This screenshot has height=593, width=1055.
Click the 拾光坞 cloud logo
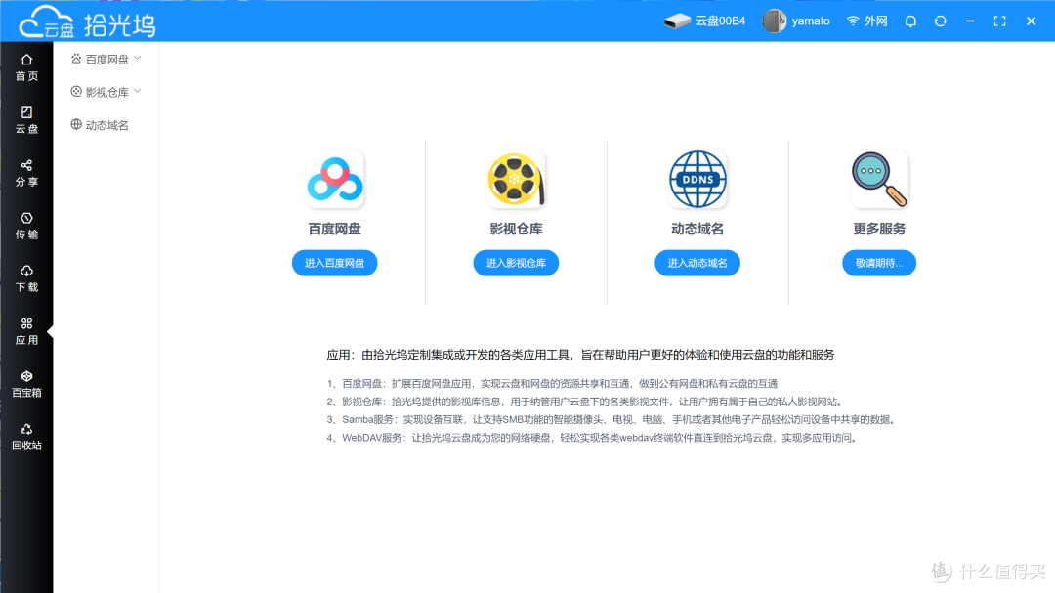[x=87, y=22]
